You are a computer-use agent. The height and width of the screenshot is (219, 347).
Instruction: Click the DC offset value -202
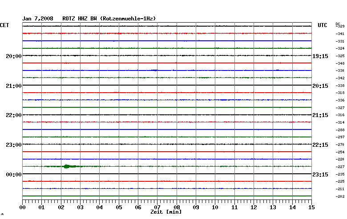click(x=340, y=196)
